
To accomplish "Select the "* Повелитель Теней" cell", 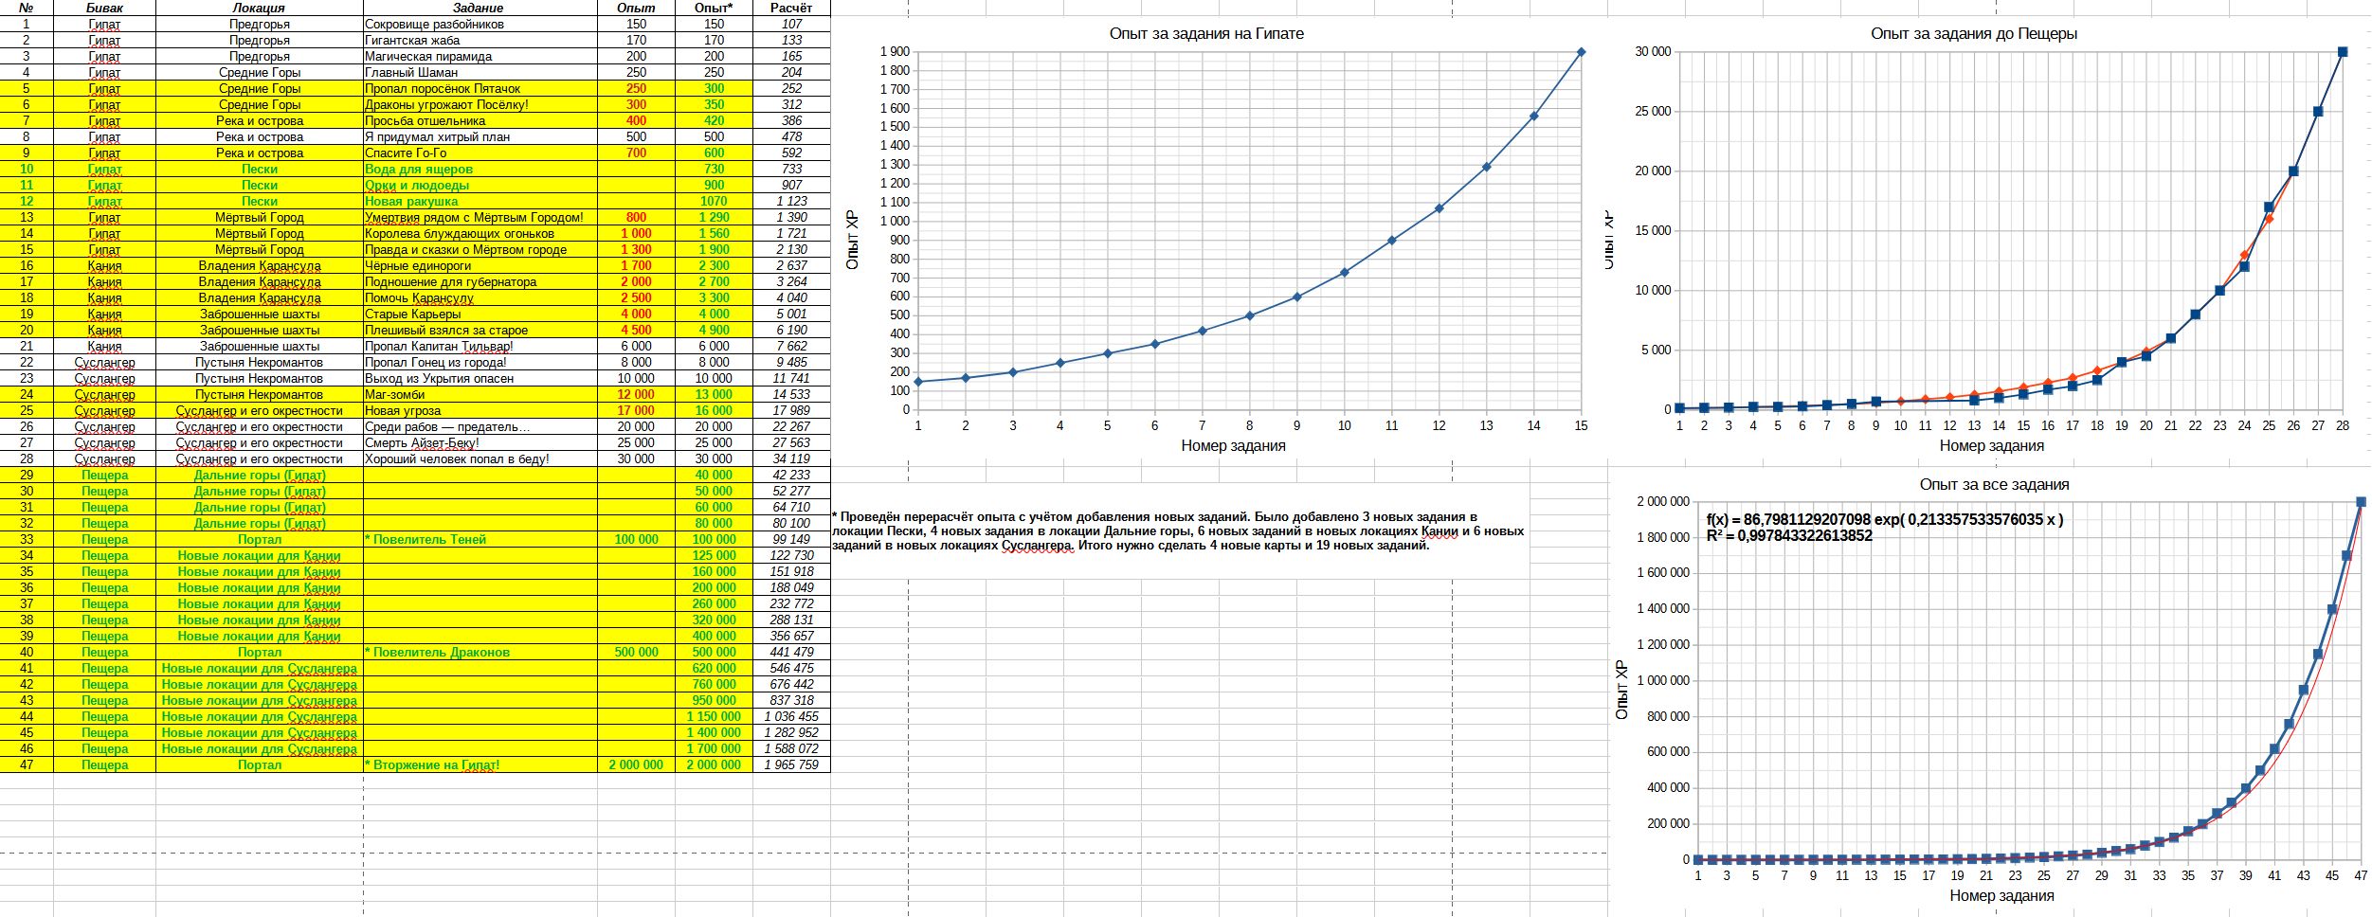I will 426,539.
